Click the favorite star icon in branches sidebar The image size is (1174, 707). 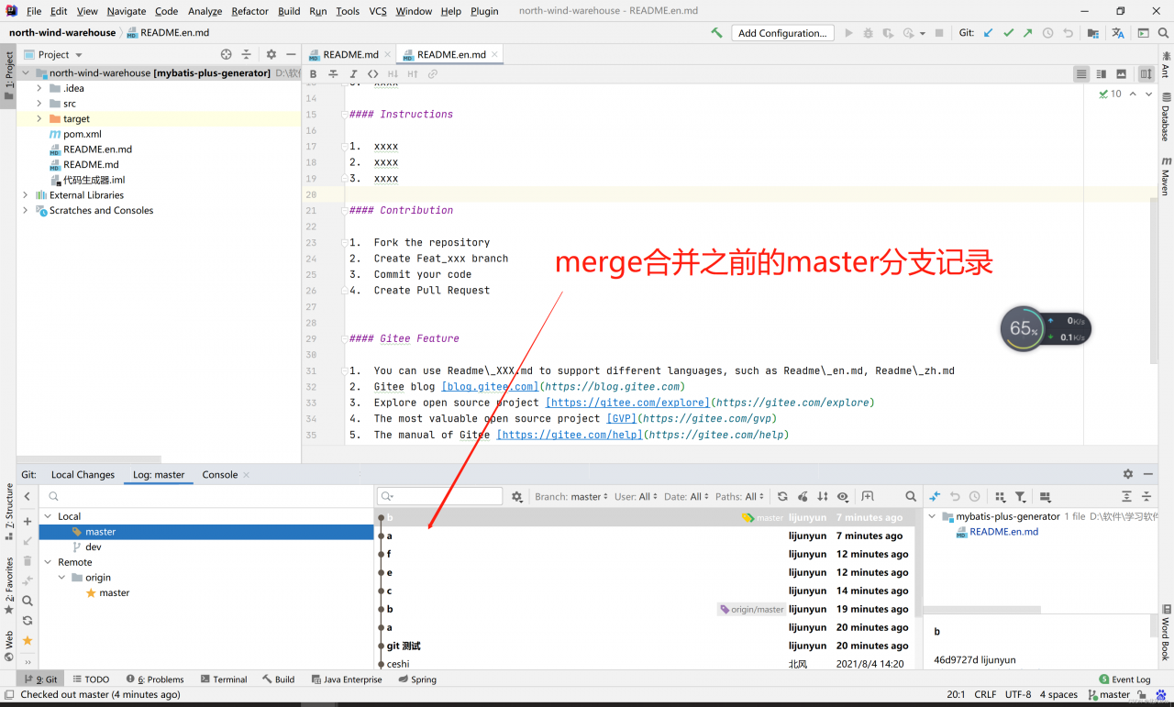[x=28, y=641]
